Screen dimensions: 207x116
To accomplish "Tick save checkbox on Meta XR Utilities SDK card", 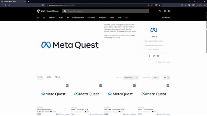I will [101, 86].
